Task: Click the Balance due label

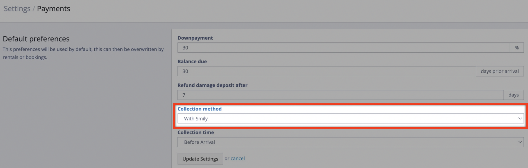Action: tap(192, 62)
